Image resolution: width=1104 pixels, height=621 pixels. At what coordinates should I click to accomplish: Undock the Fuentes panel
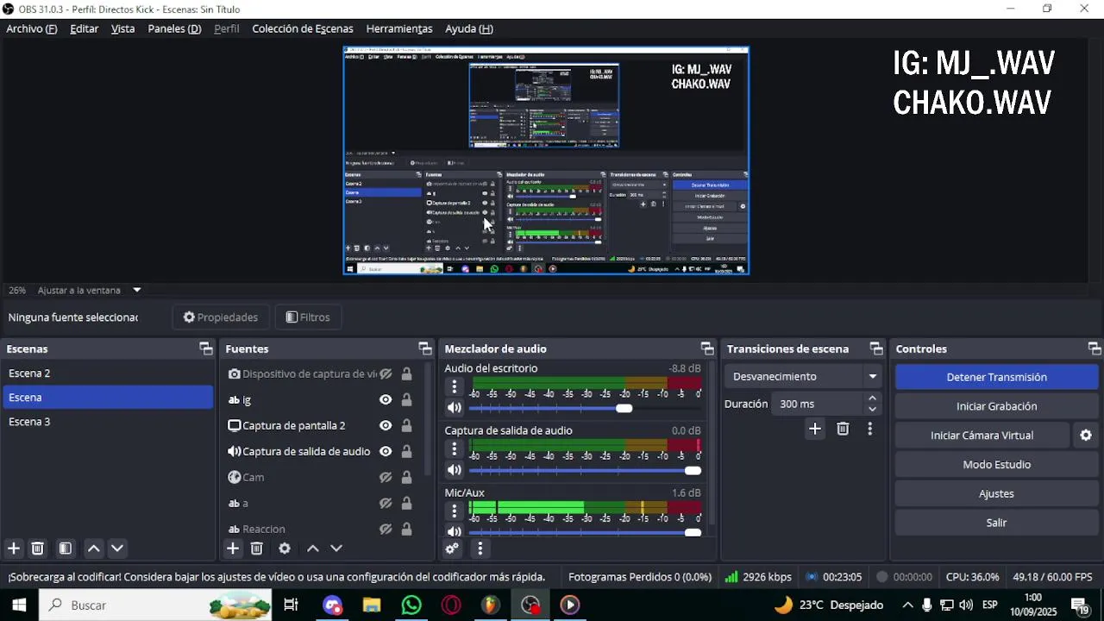coord(424,348)
